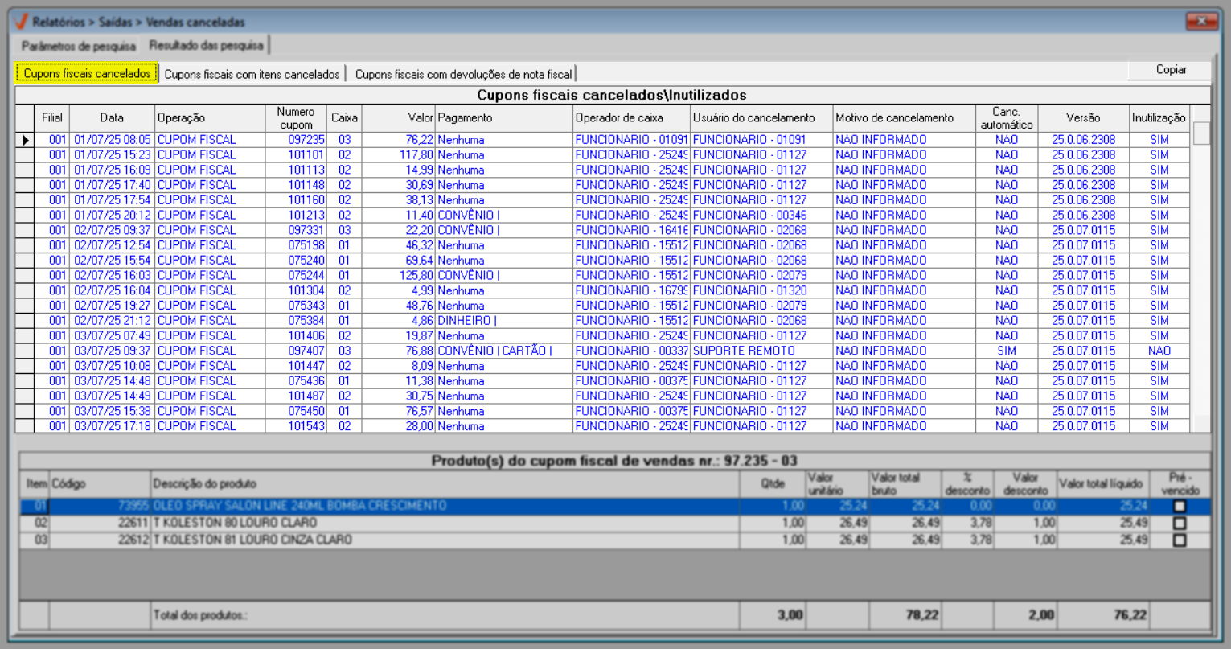Select Cupons fiscais com itens cancelados tab
This screenshot has width=1231, height=649.
[252, 74]
